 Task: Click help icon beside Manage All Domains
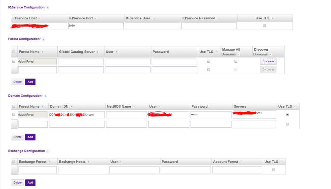pyautogui.click(x=239, y=54)
